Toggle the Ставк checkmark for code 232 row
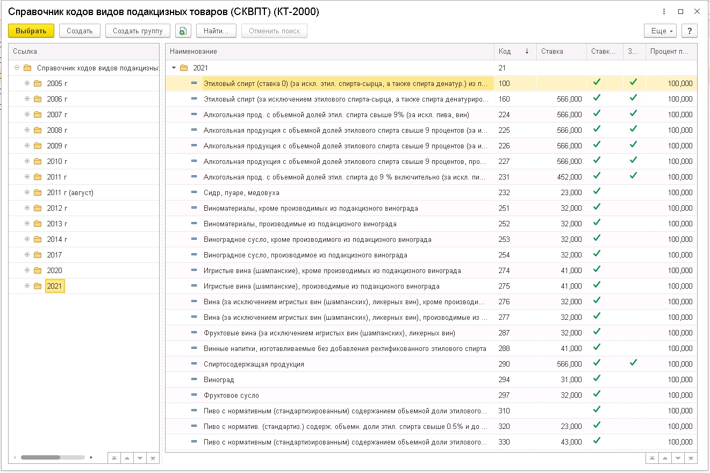 click(x=597, y=191)
